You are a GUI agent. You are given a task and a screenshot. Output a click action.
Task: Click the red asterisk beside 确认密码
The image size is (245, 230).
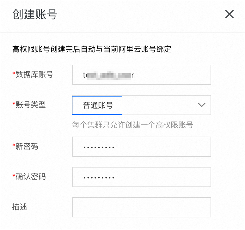(14, 176)
